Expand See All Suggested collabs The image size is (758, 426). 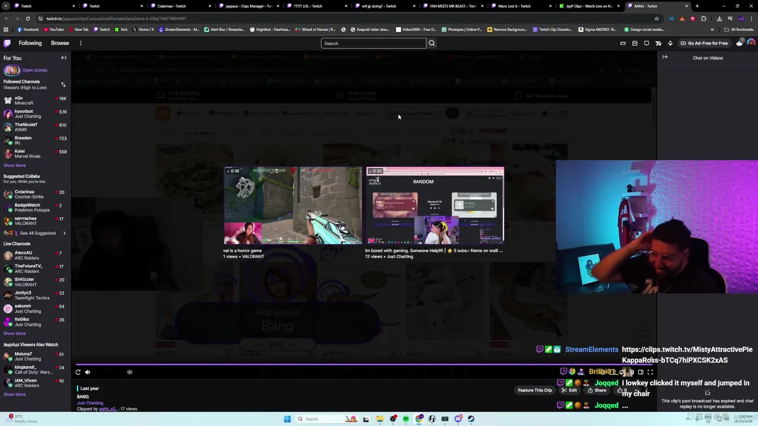(x=35, y=233)
